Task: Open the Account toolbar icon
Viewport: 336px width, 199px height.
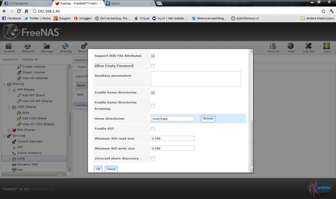Action: click(273, 48)
